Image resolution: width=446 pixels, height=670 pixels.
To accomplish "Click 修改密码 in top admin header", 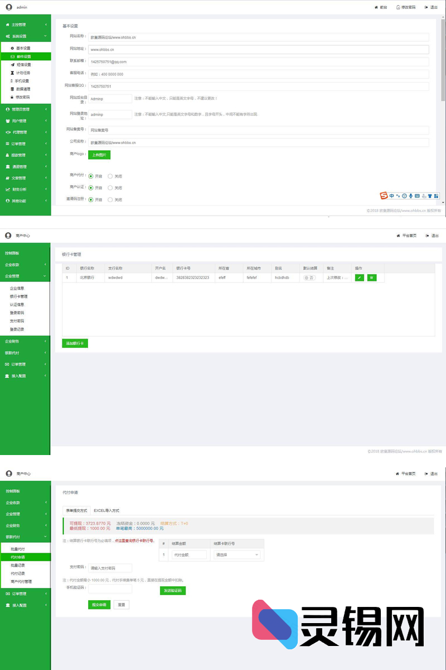I will click(x=405, y=7).
